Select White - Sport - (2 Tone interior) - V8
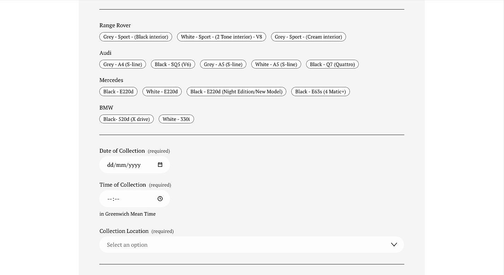Image resolution: width=504 pixels, height=275 pixels. pos(222,37)
